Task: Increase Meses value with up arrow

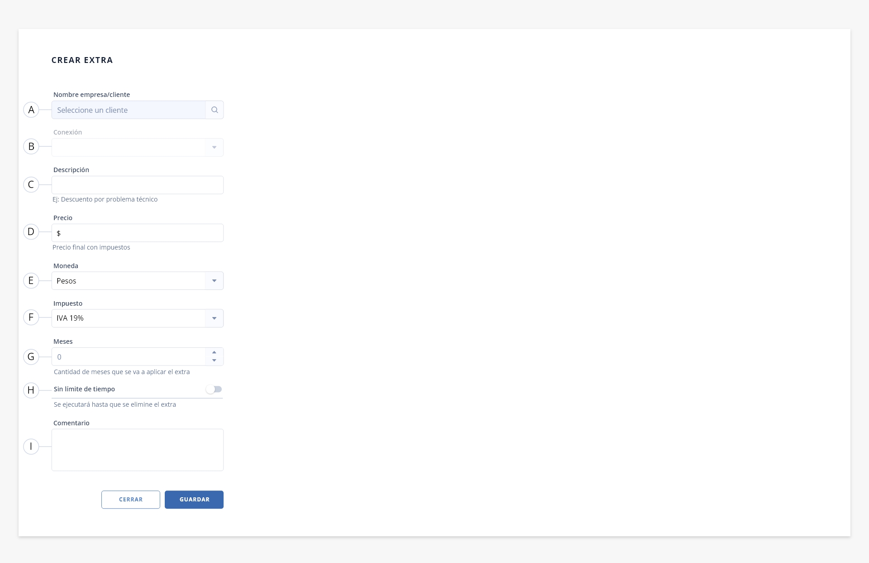Action: [214, 352]
